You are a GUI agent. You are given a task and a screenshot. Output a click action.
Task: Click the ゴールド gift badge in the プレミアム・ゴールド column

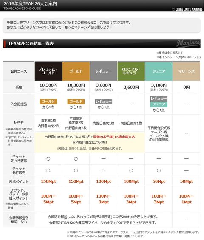(x=48, y=102)
